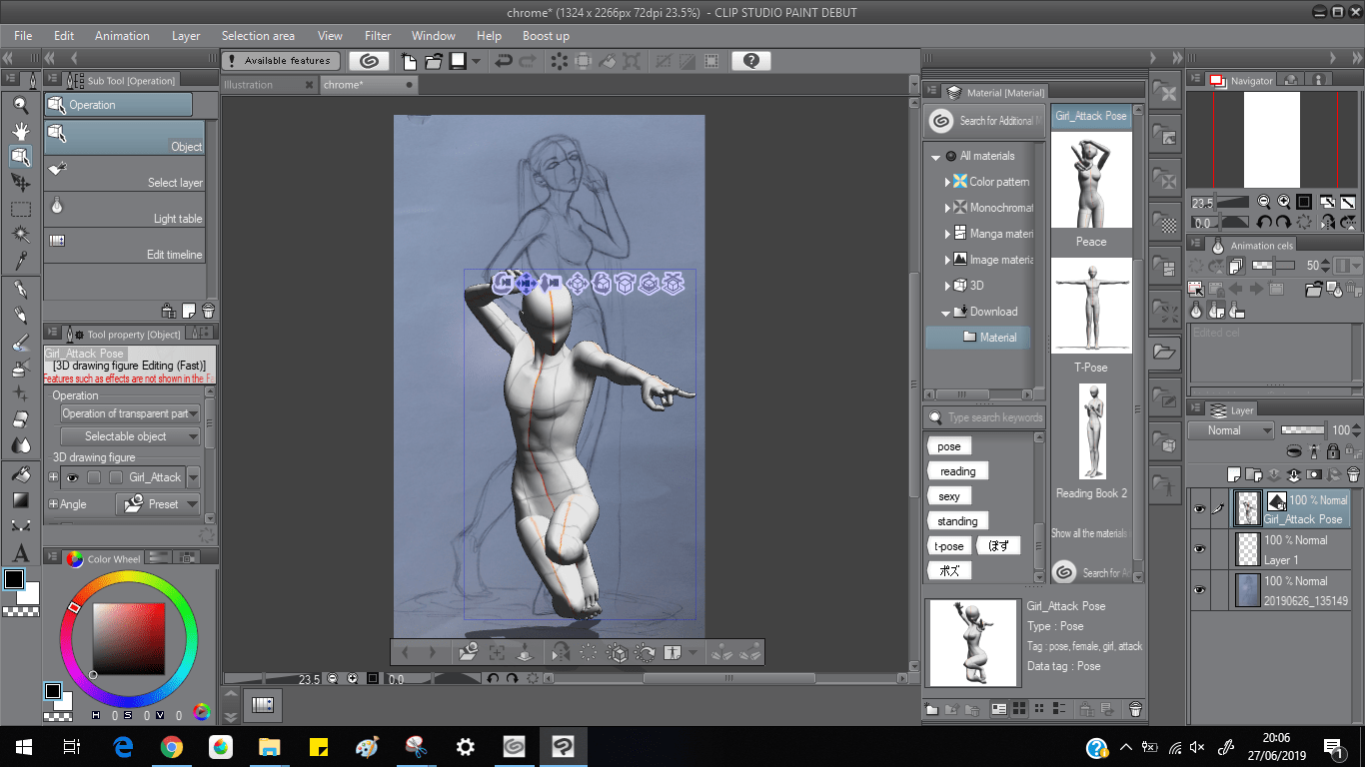Hide the Girl_Attack Pose layer
Image resolution: width=1365 pixels, height=767 pixels.
coord(1199,508)
